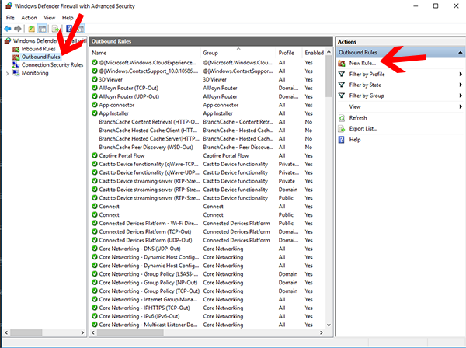The height and width of the screenshot is (348, 466).
Task: Toggle the Show/Hide console tree icon
Action: click(43, 29)
